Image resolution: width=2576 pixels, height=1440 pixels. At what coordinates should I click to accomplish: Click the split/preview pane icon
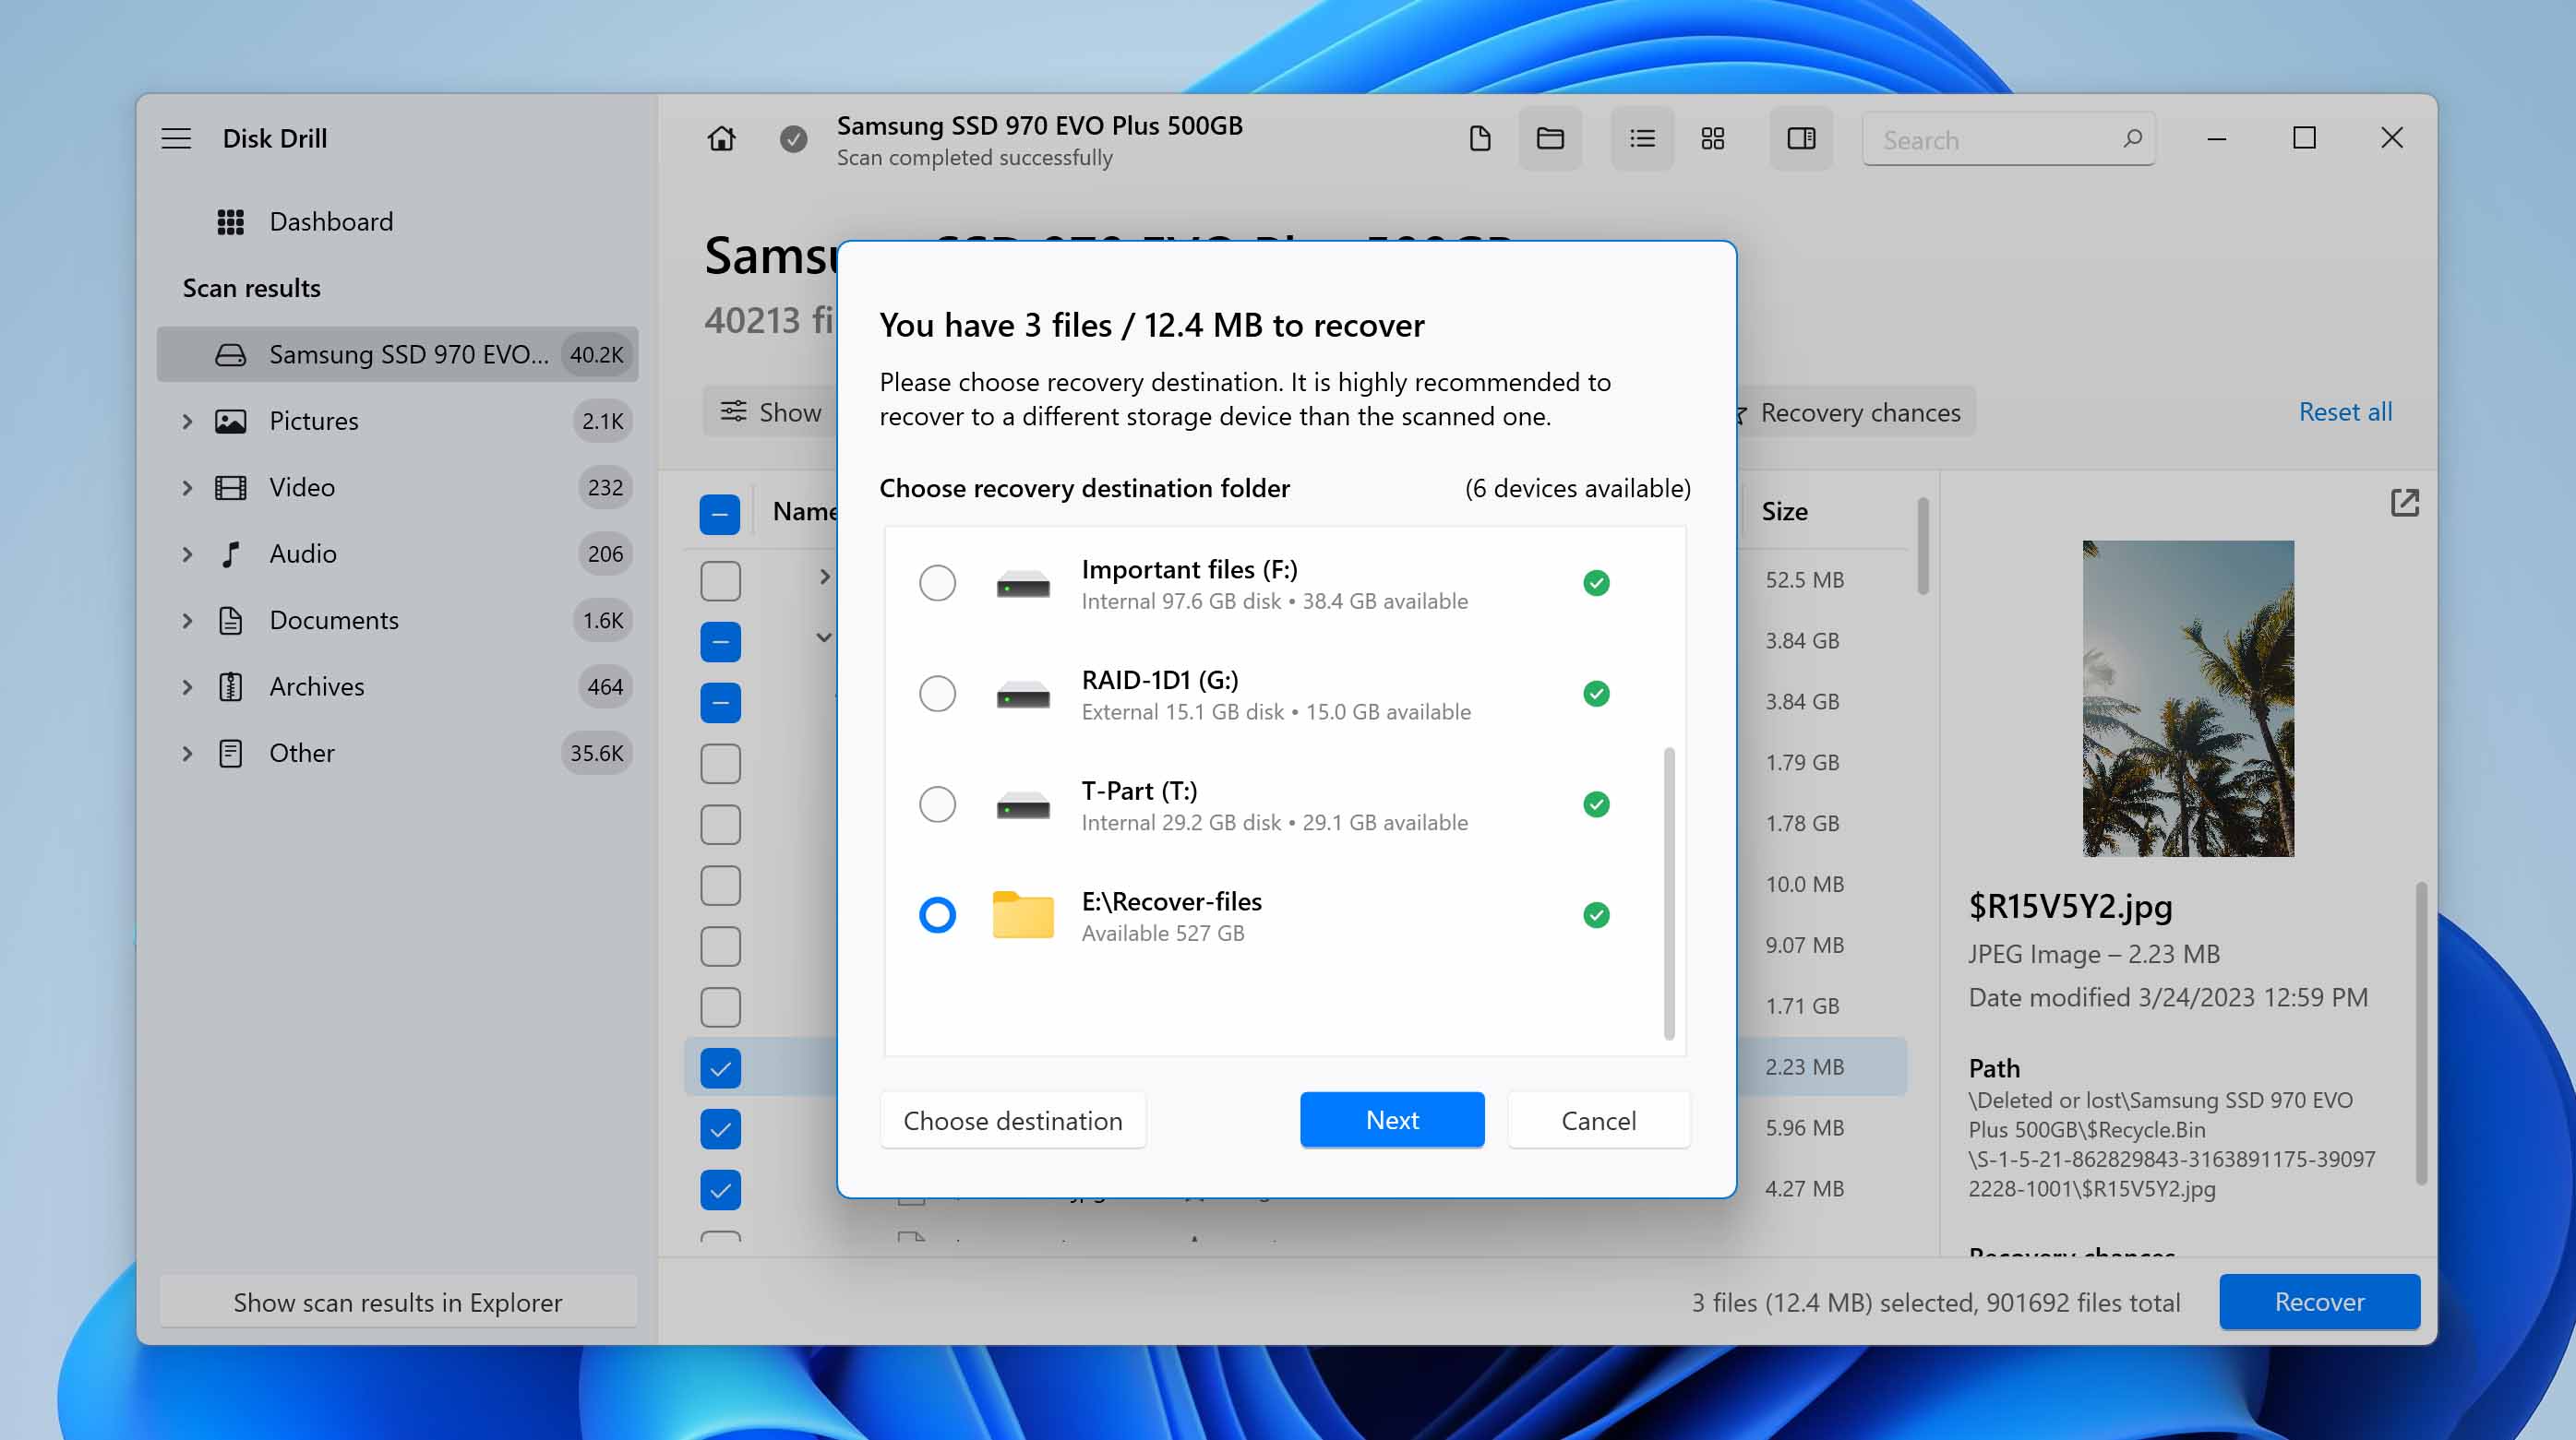[x=1801, y=138]
